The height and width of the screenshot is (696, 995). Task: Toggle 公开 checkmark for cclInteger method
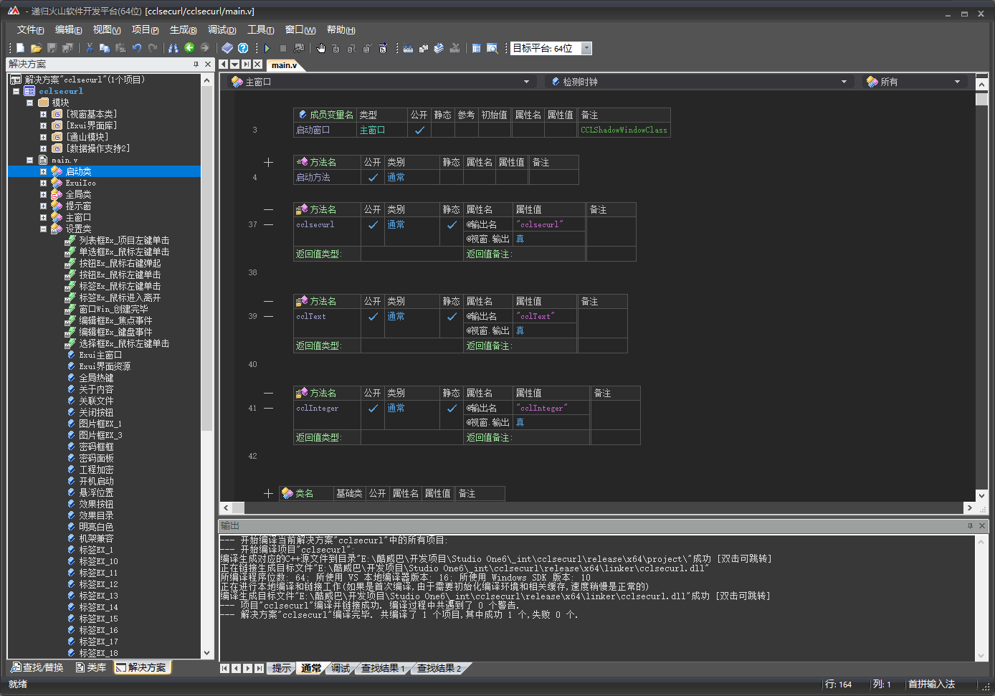coord(373,408)
